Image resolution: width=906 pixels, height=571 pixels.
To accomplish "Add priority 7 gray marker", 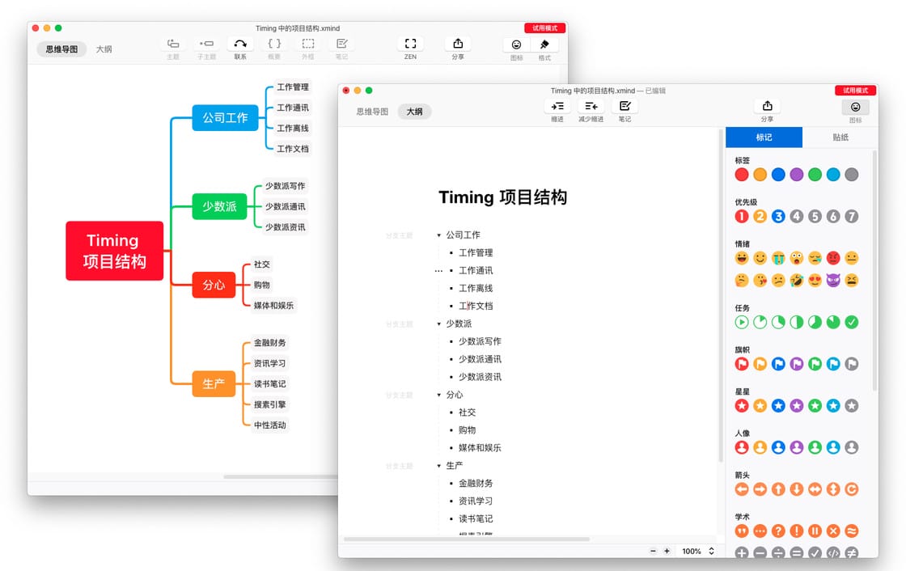I will (x=852, y=216).
